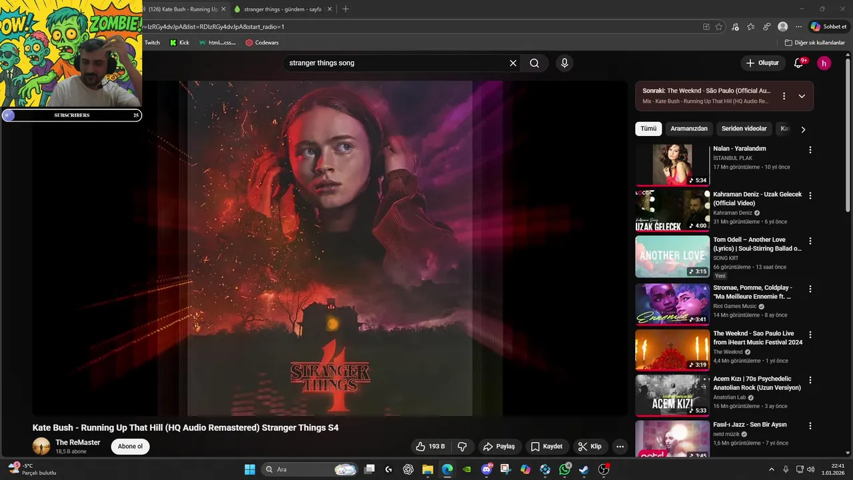The image size is (853, 480).
Task: Show hidden system tray icons
Action: [x=772, y=469]
